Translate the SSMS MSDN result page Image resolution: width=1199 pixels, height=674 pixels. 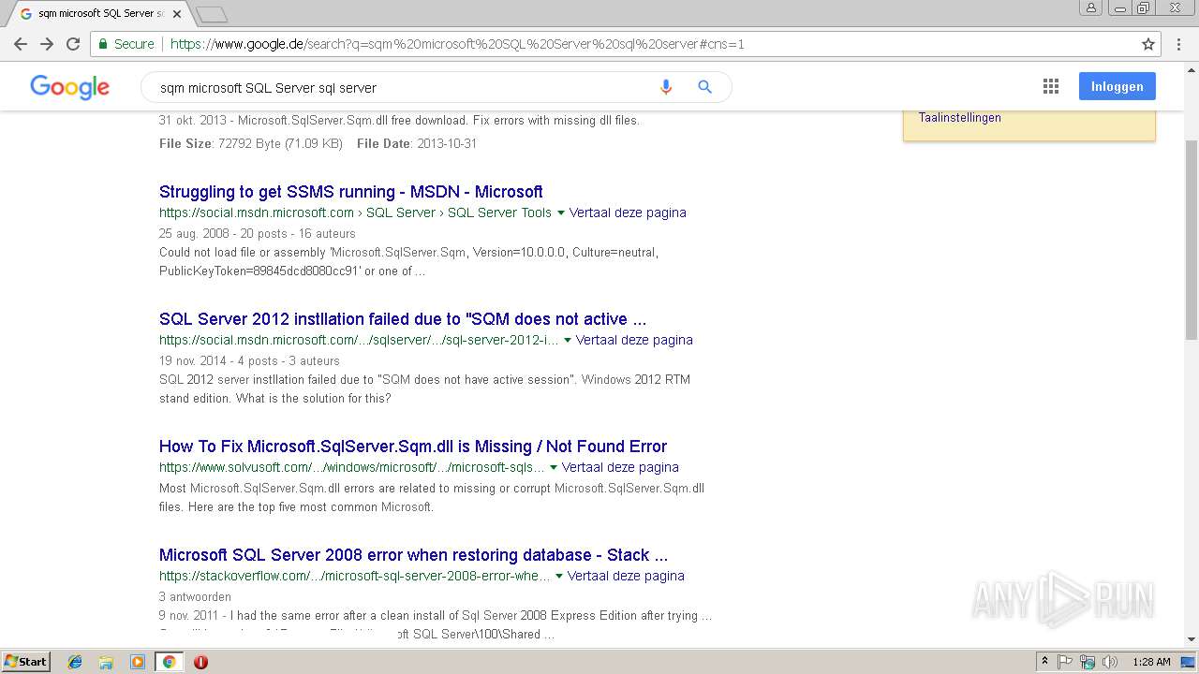(628, 212)
